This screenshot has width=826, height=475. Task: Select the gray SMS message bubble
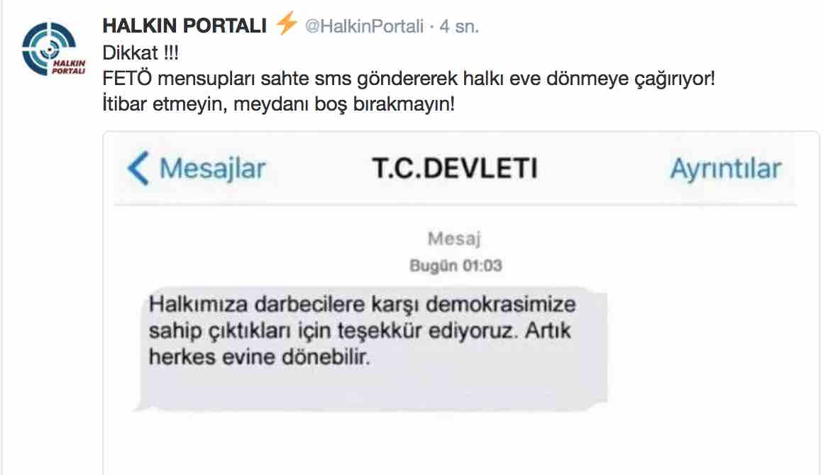click(x=371, y=349)
